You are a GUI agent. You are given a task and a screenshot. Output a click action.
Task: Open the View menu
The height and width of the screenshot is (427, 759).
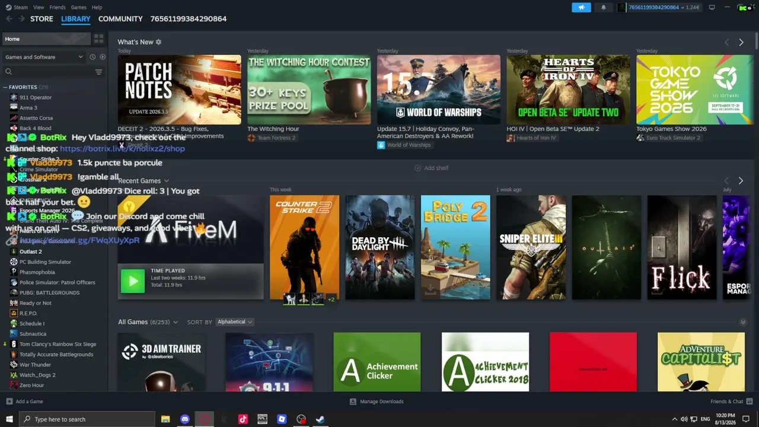(x=39, y=7)
